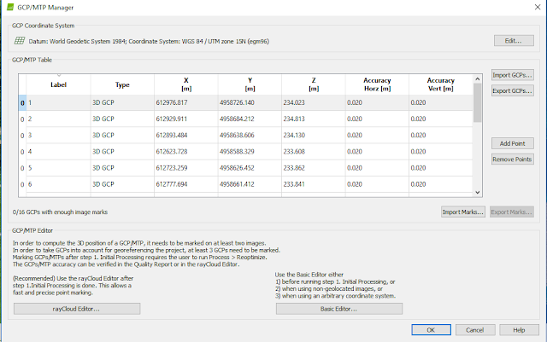Viewport: 547px width, 342px height.
Task: Confirm with the OK button
Action: (431, 330)
